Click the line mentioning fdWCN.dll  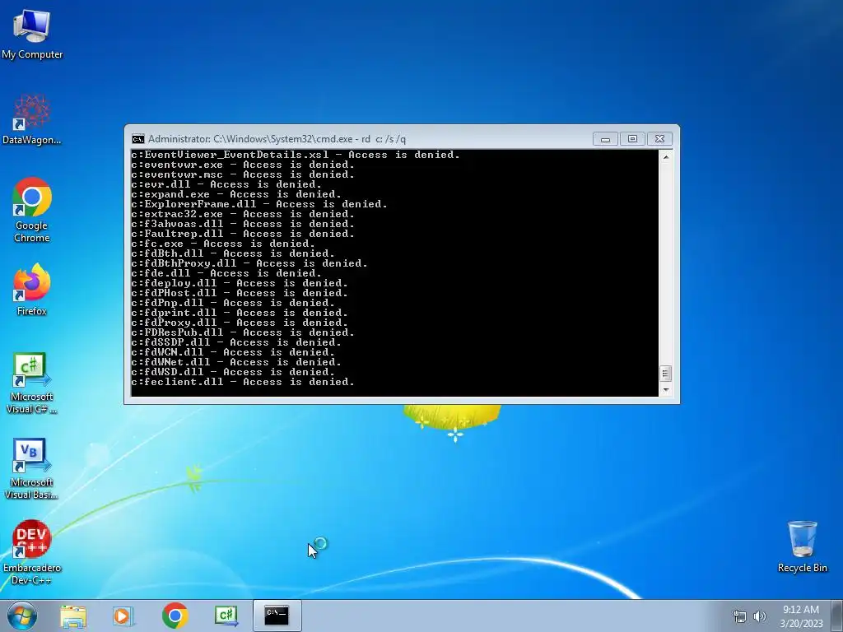pos(233,352)
